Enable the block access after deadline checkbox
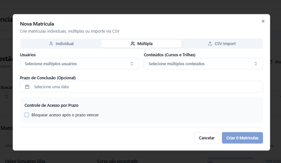Screen dimensions: 281x163 pyautogui.click(x=27, y=115)
